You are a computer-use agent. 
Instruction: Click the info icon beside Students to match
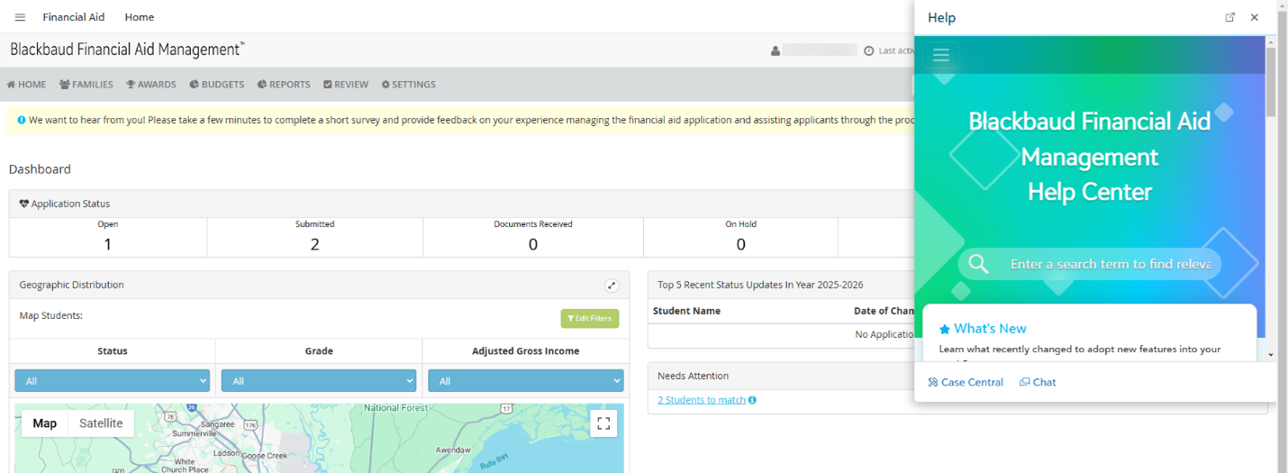point(753,400)
